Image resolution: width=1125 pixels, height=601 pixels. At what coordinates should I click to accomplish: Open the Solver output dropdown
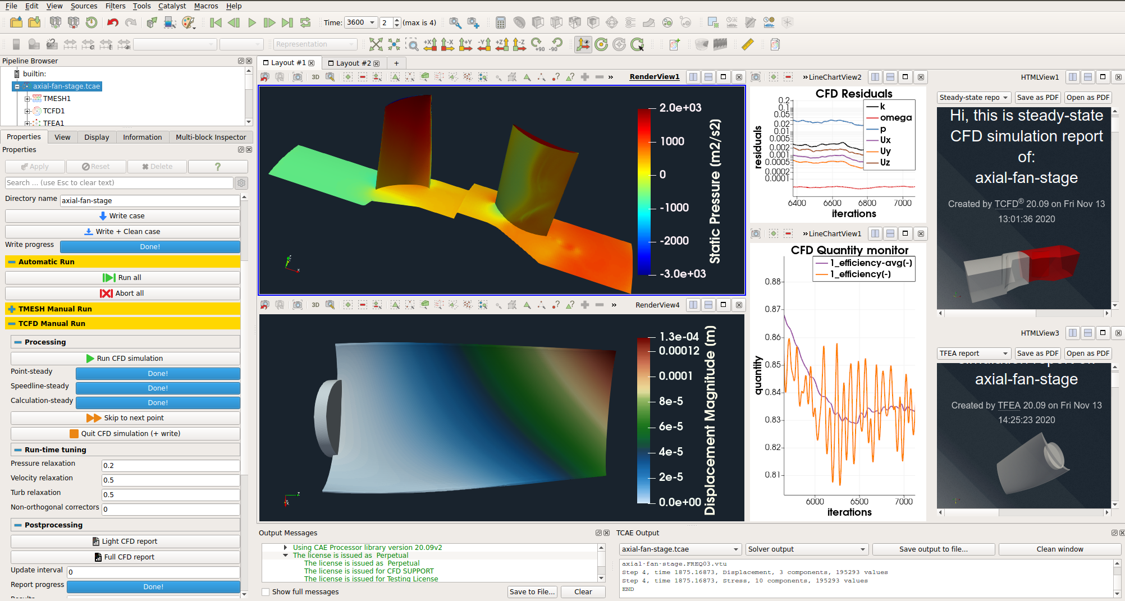tap(806, 549)
